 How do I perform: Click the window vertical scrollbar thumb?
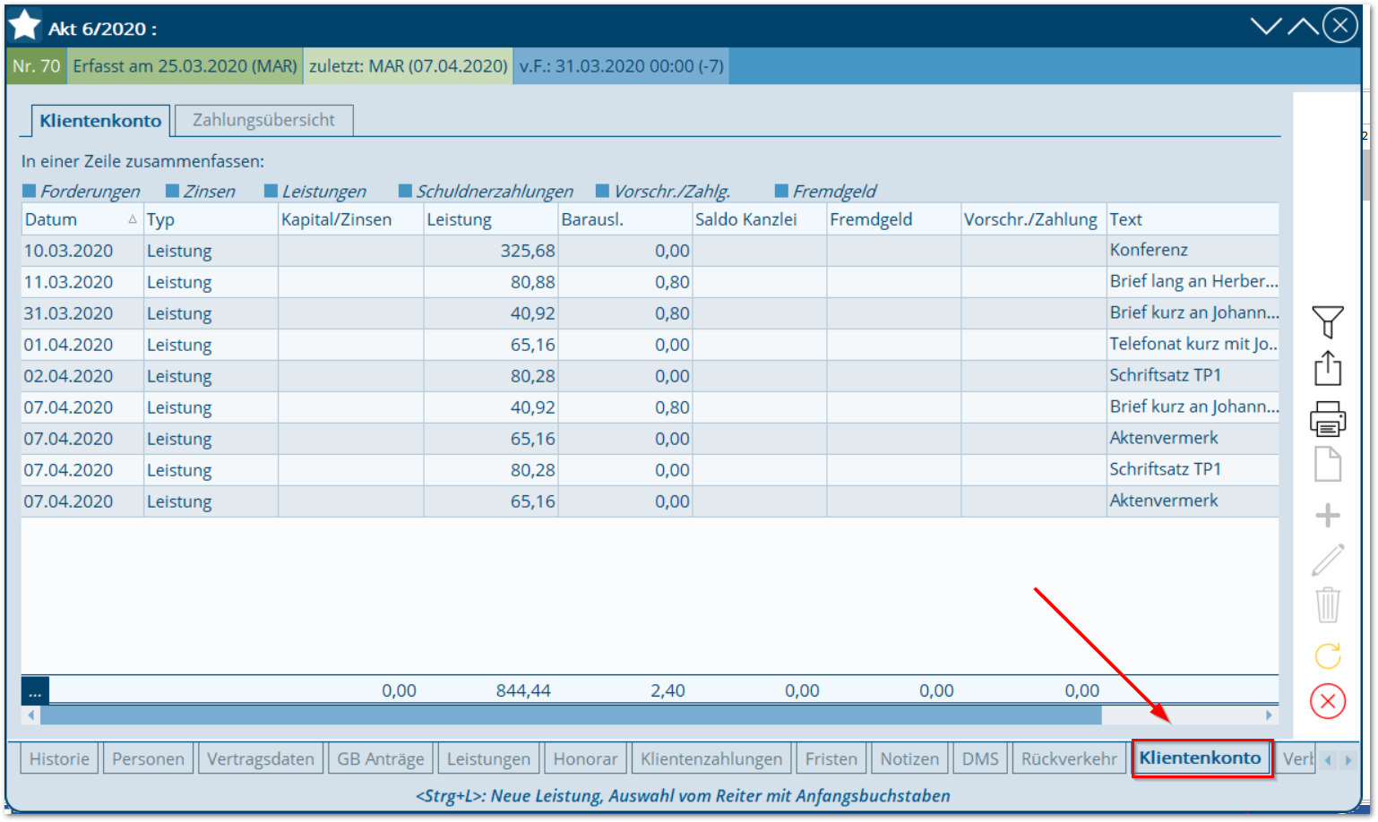tap(1366, 175)
